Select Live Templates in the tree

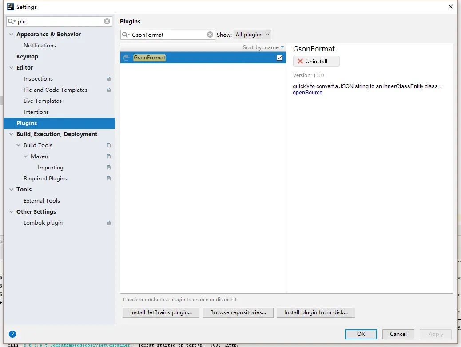click(43, 101)
